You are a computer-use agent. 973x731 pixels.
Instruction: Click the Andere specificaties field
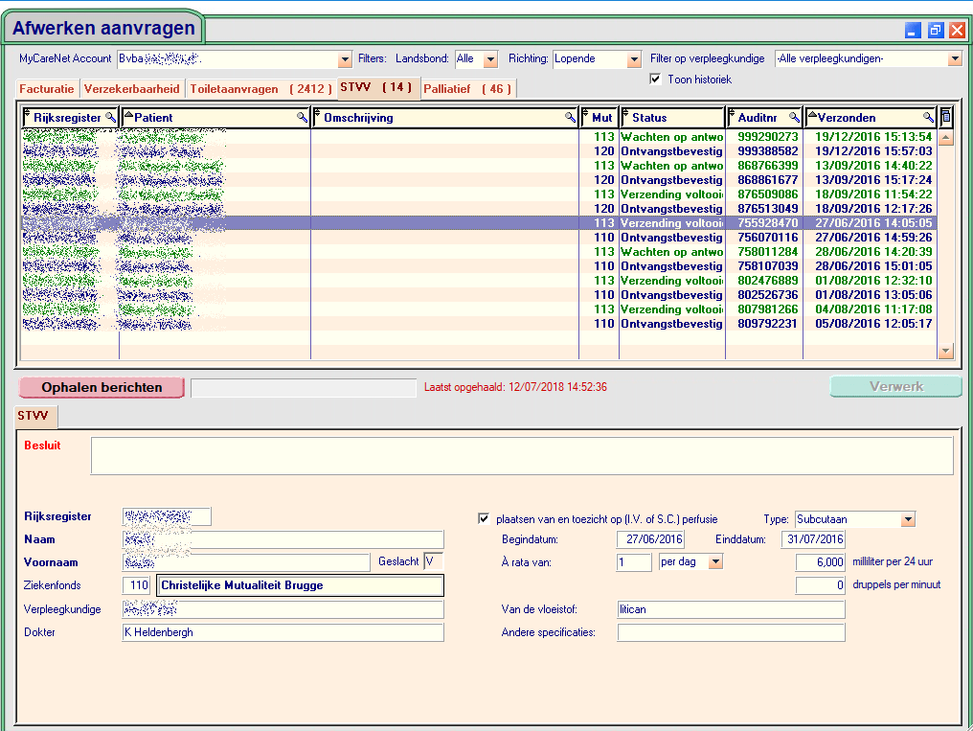tap(731, 632)
